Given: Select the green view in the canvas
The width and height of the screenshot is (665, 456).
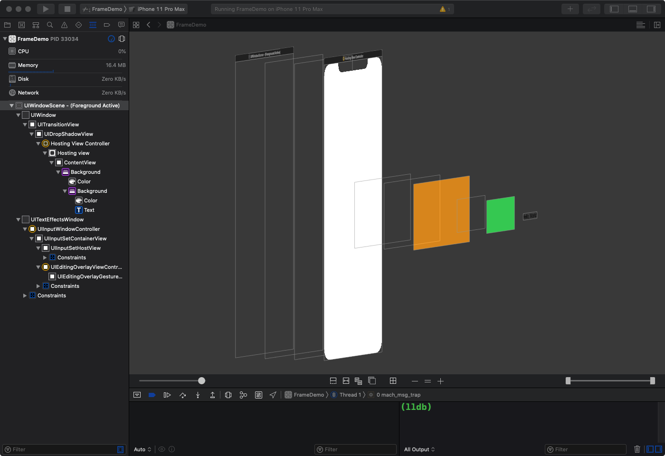Looking at the screenshot, I should tap(501, 215).
